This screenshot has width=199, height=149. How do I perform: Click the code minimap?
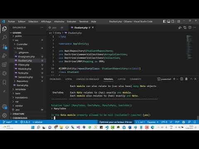click(x=189, y=47)
